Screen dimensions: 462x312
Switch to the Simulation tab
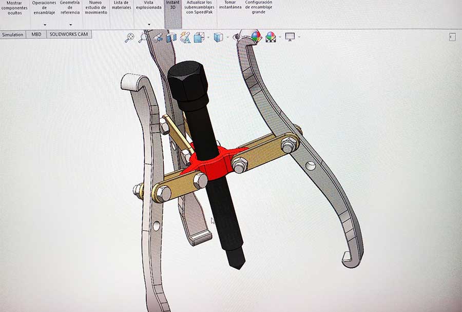[x=13, y=35]
